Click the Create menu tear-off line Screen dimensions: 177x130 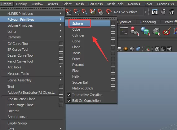(x=32, y=9)
